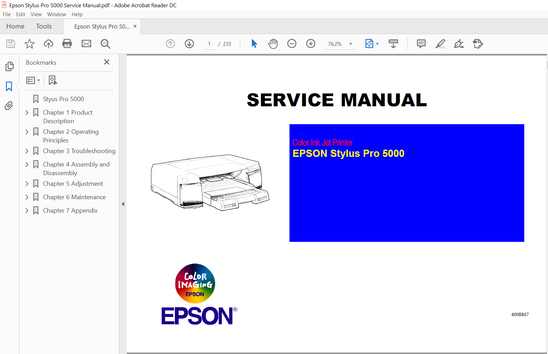
Task: Close the Bookmarks panel
Action: pyautogui.click(x=107, y=62)
